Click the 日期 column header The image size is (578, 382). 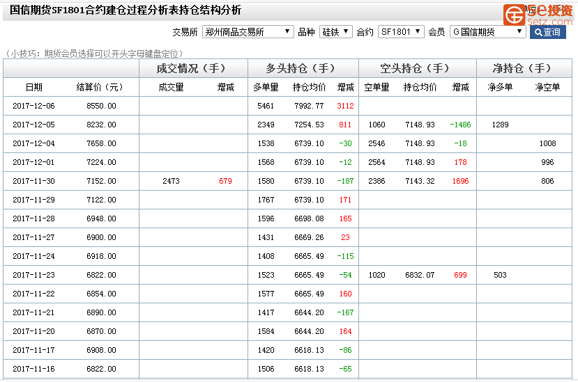point(34,87)
